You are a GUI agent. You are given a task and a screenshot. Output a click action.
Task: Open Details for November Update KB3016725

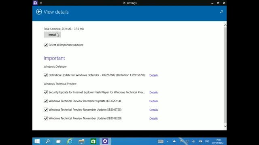click(x=154, y=110)
